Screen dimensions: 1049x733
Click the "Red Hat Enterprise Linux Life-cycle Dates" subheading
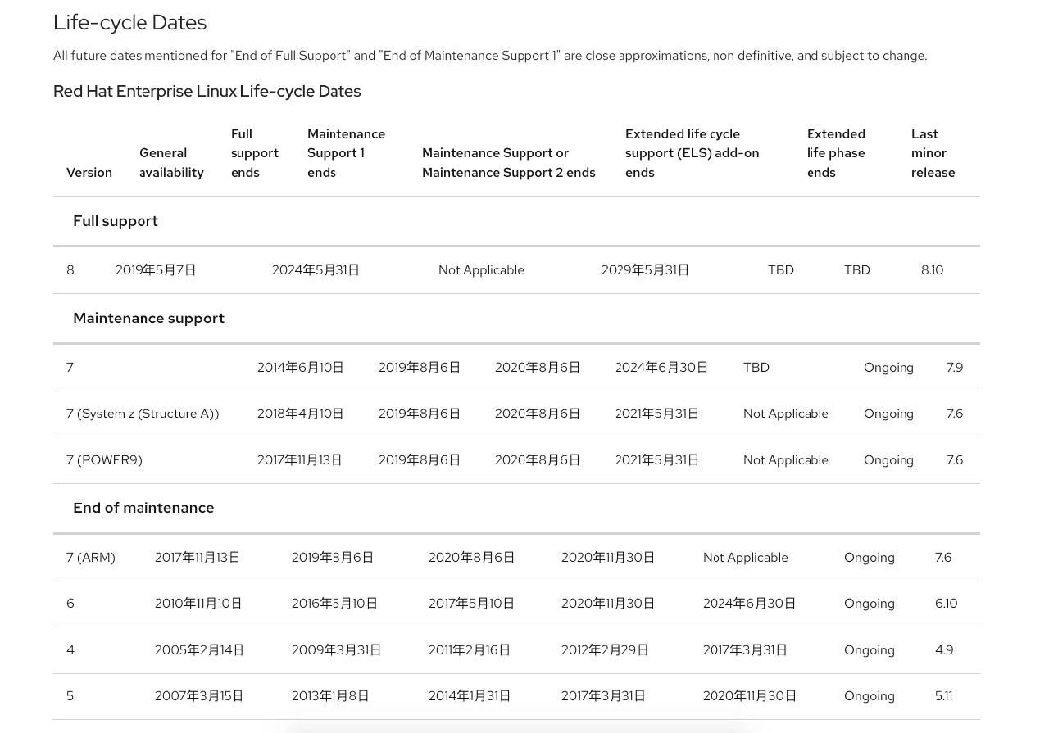point(207,91)
